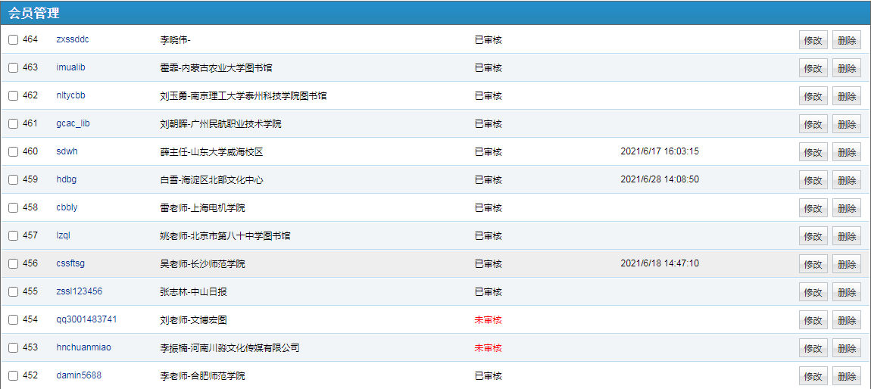Viewport: 871px width, 389px height.
Task: Select checkbox for row 460
Action: pyautogui.click(x=13, y=152)
